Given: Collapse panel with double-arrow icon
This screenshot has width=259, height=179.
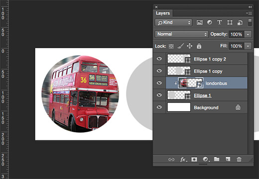Looking at the screenshot, I should tap(250, 7).
